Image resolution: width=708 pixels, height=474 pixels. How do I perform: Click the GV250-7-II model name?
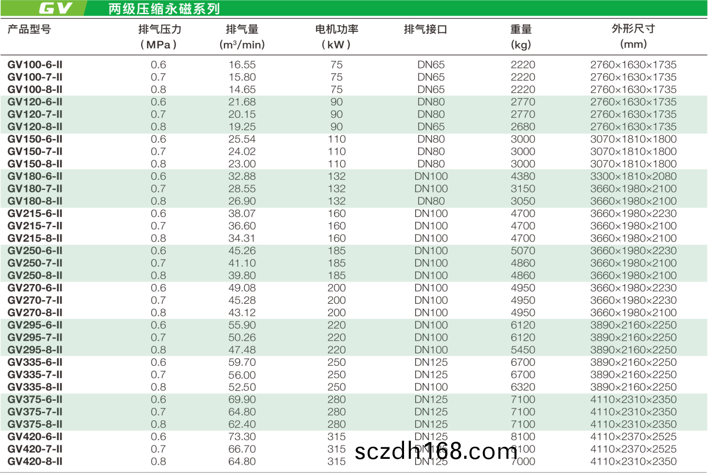35,263
